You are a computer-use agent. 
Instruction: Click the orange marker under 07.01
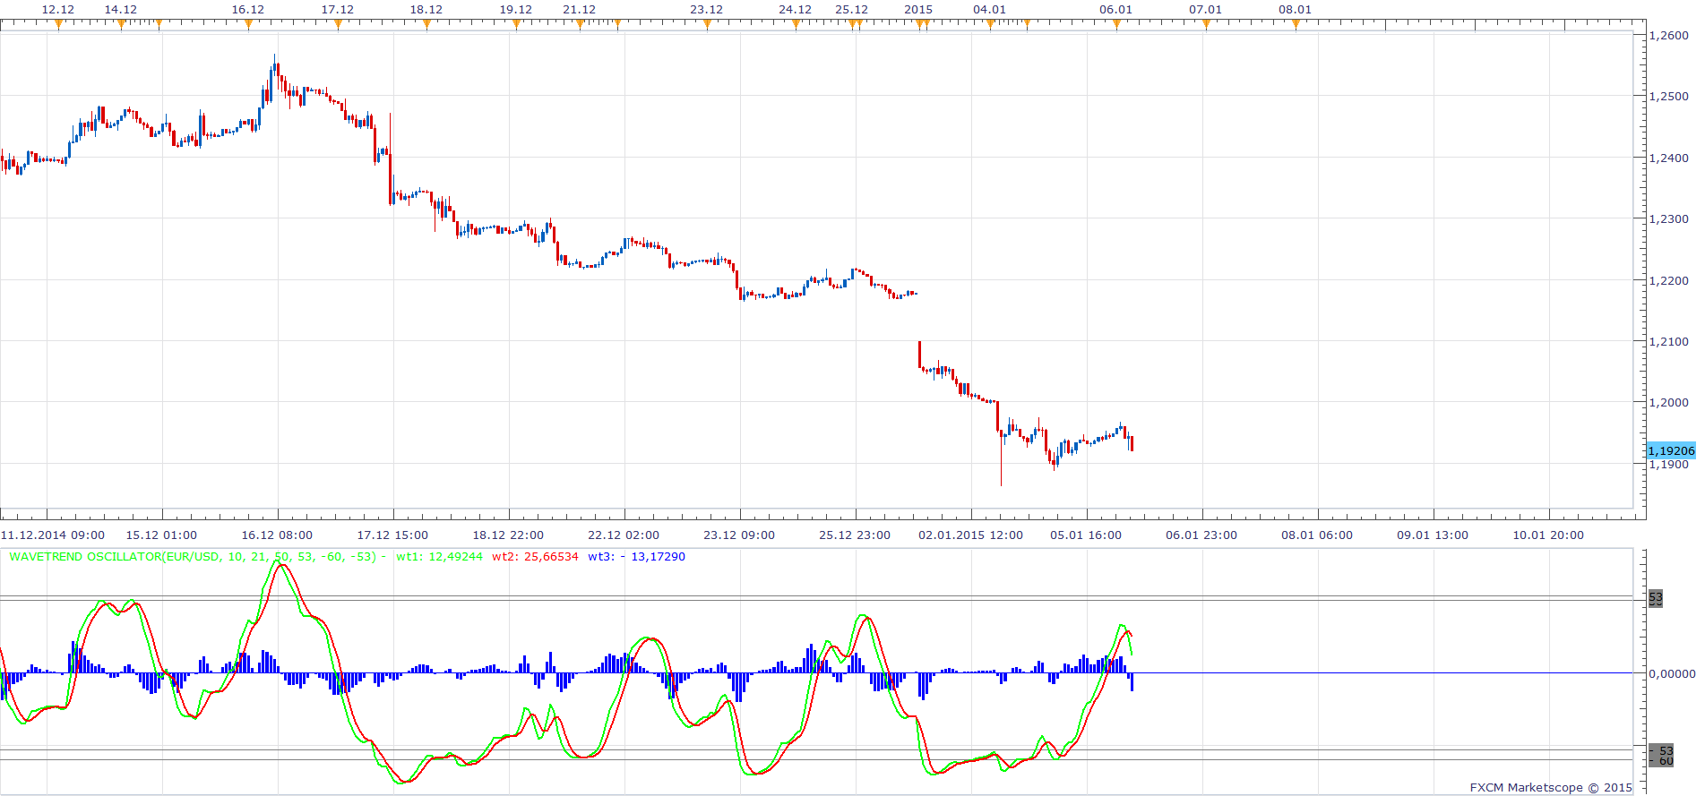click(1206, 25)
